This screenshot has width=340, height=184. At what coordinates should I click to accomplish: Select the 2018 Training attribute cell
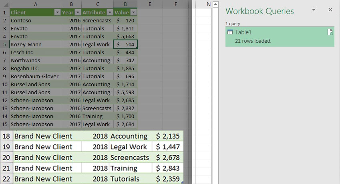click(130, 168)
